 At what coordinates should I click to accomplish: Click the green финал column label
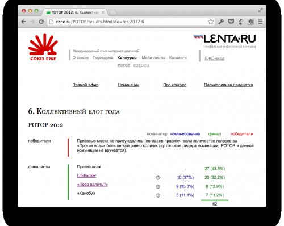click(215, 134)
